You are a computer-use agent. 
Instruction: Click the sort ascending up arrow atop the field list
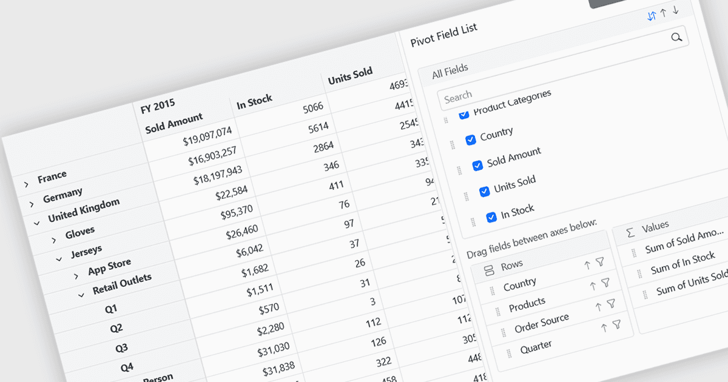pyautogui.click(x=664, y=13)
